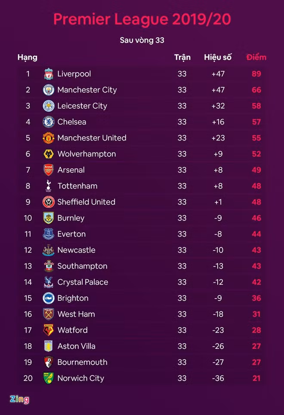The width and height of the screenshot is (284, 415).
Task: Click the Arsenal cannon crest
Action: point(49,170)
